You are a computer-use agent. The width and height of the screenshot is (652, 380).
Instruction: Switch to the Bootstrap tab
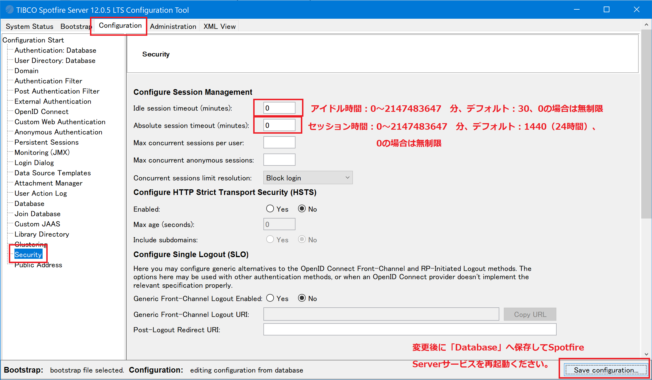pyautogui.click(x=76, y=26)
